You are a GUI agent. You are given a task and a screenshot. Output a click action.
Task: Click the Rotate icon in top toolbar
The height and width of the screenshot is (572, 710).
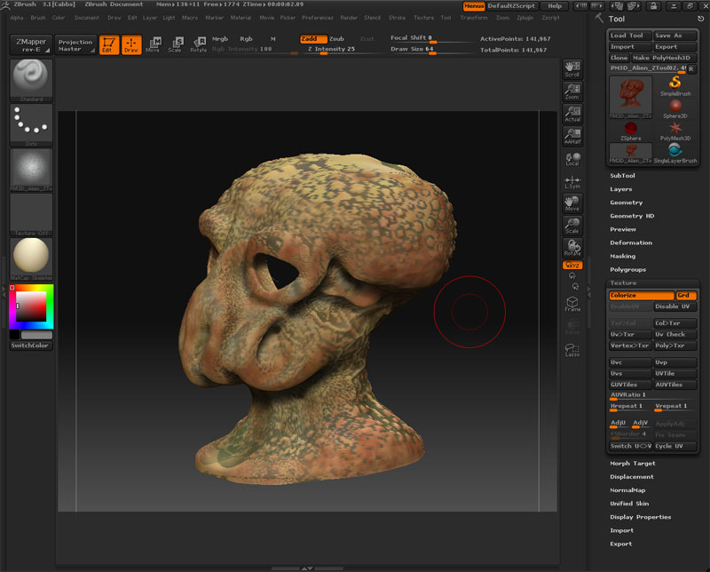click(199, 44)
